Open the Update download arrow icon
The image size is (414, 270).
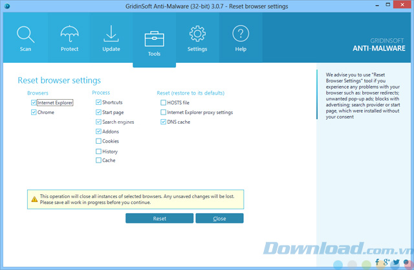click(x=111, y=34)
